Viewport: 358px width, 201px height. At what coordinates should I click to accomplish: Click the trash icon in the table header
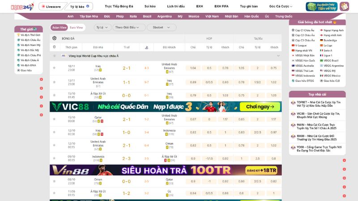[x=54, y=47]
